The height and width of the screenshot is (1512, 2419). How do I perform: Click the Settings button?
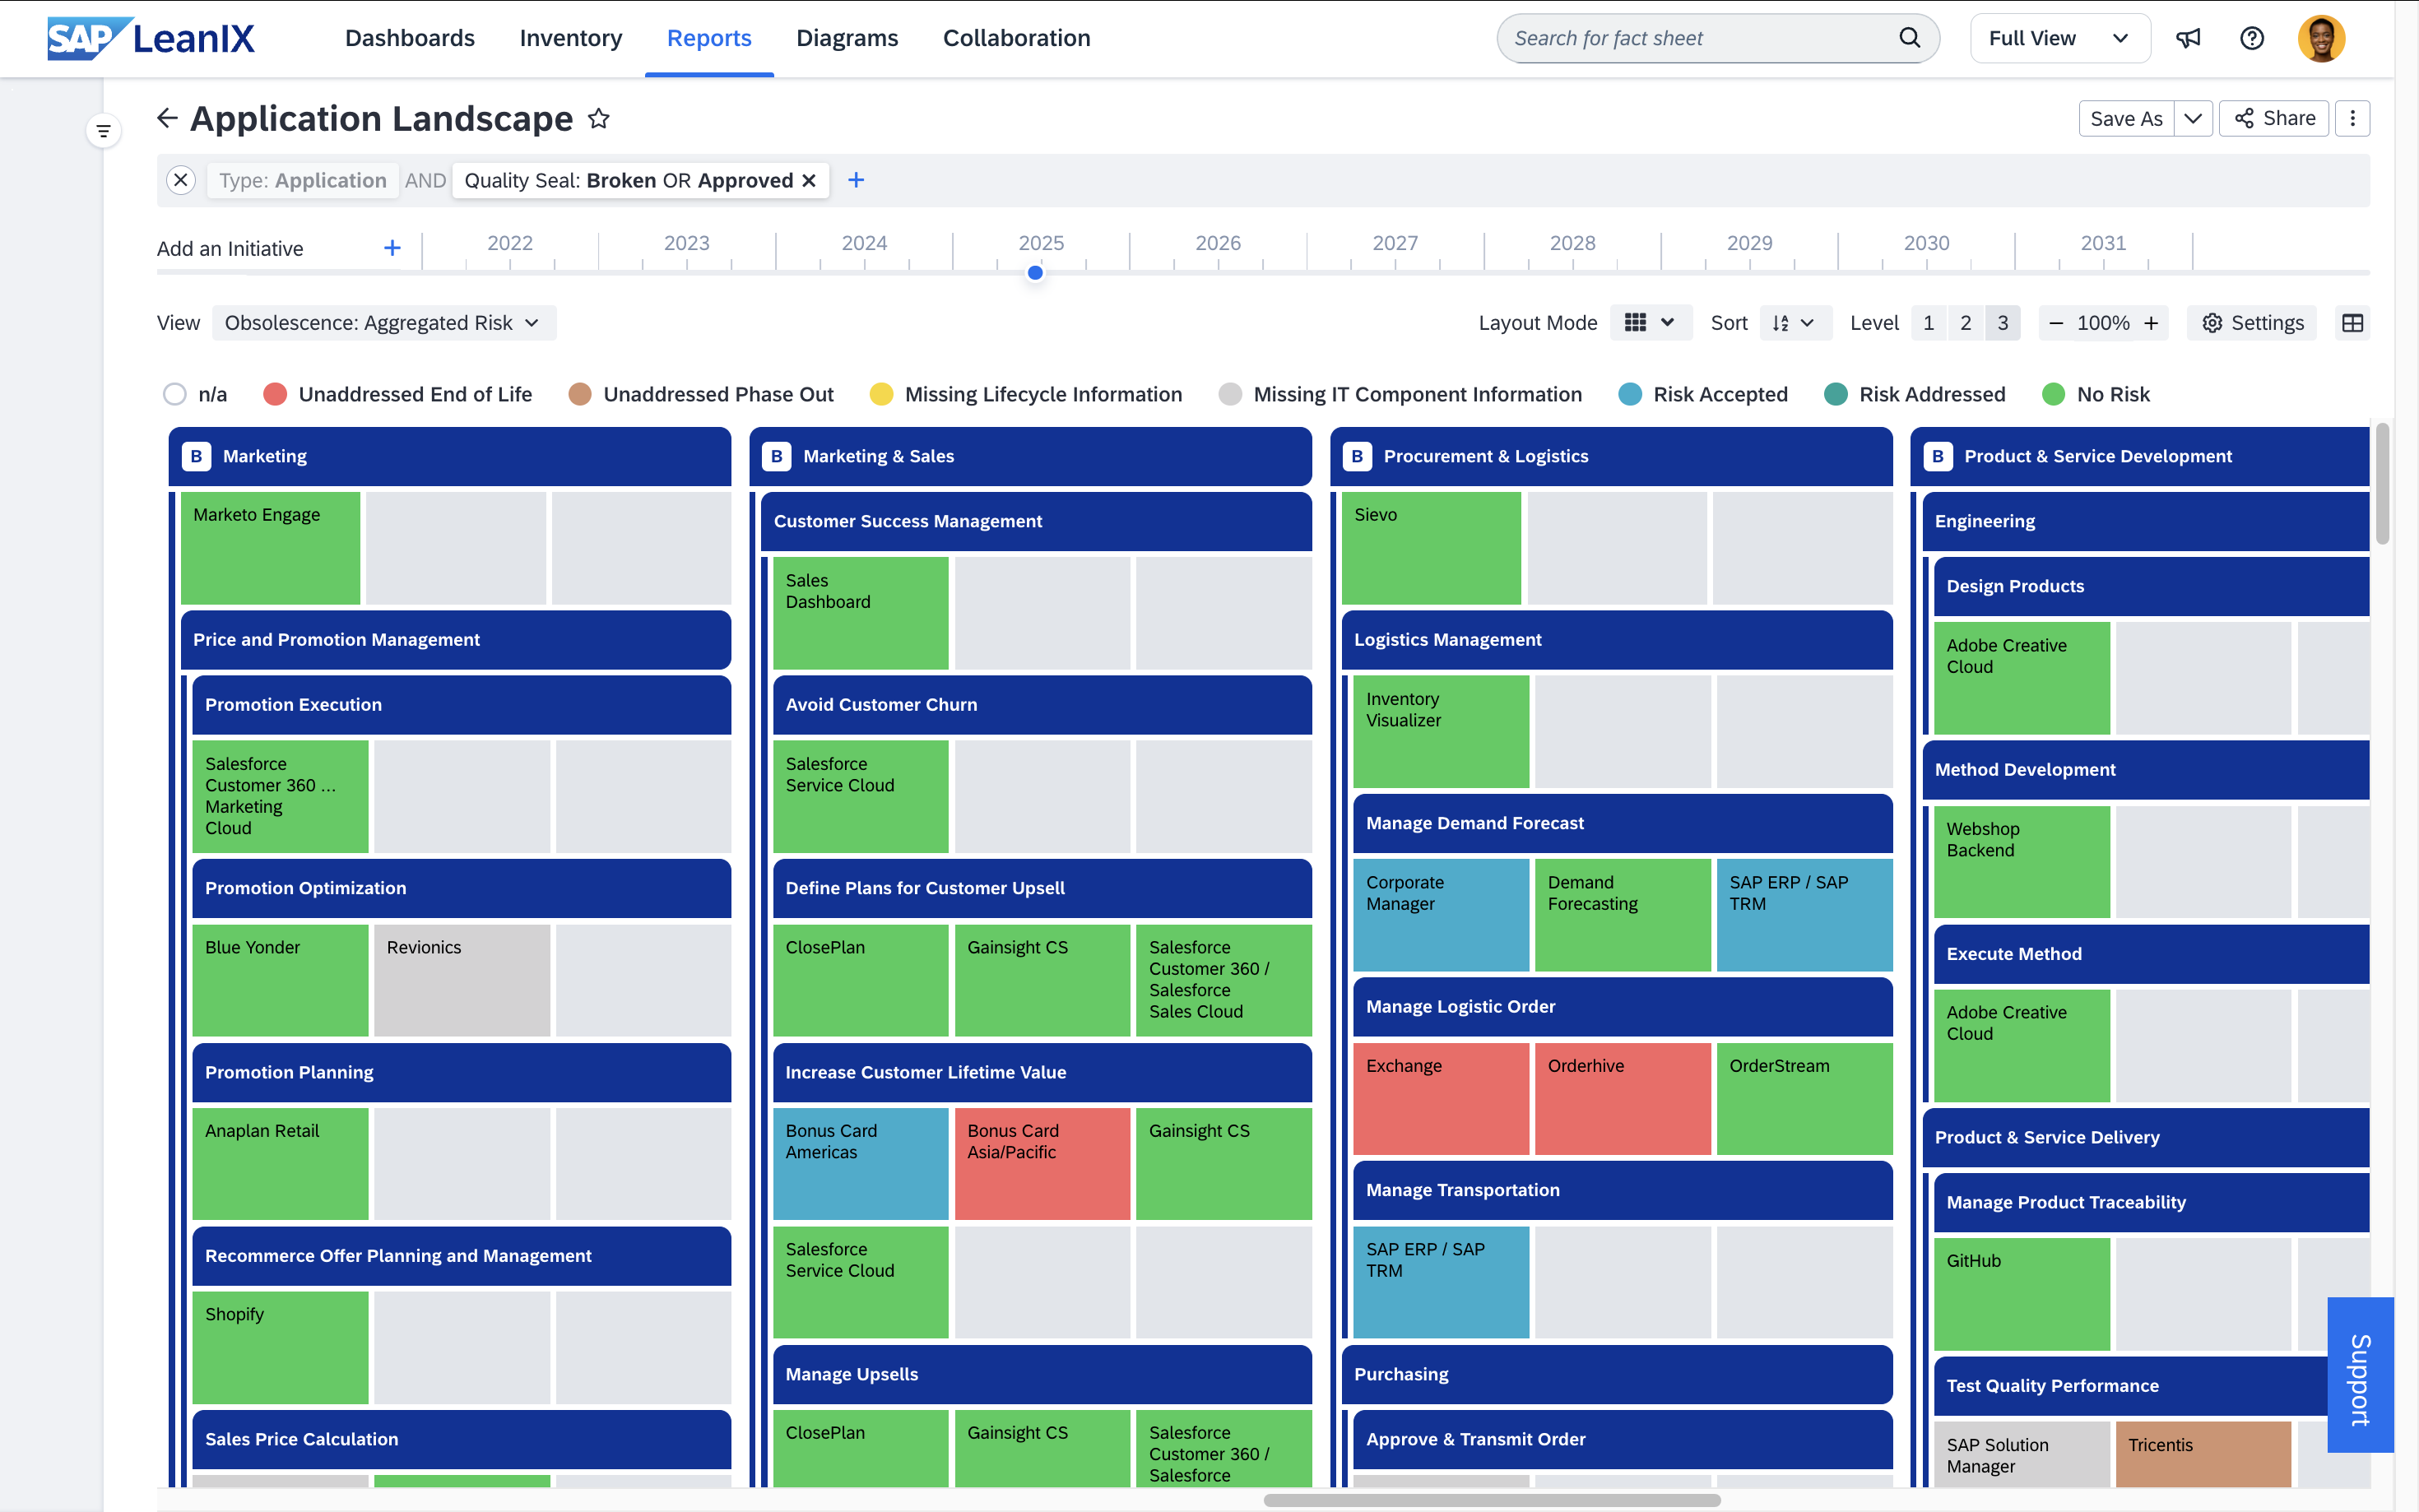tap(2252, 323)
